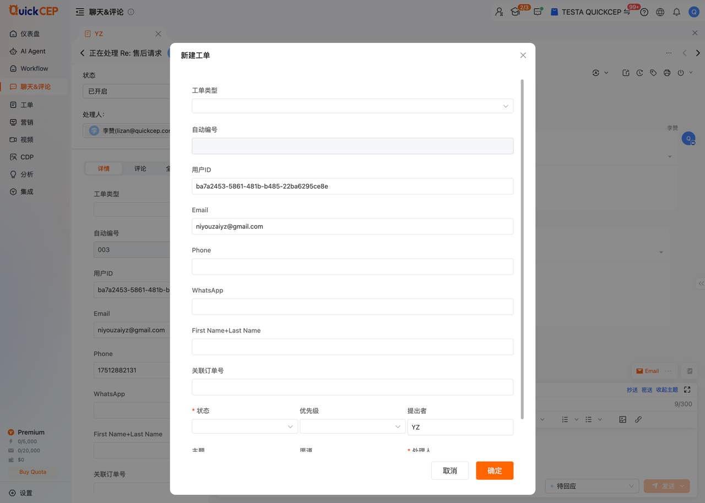Open 营销 marketing section
The width and height of the screenshot is (705, 503).
tap(21, 122)
